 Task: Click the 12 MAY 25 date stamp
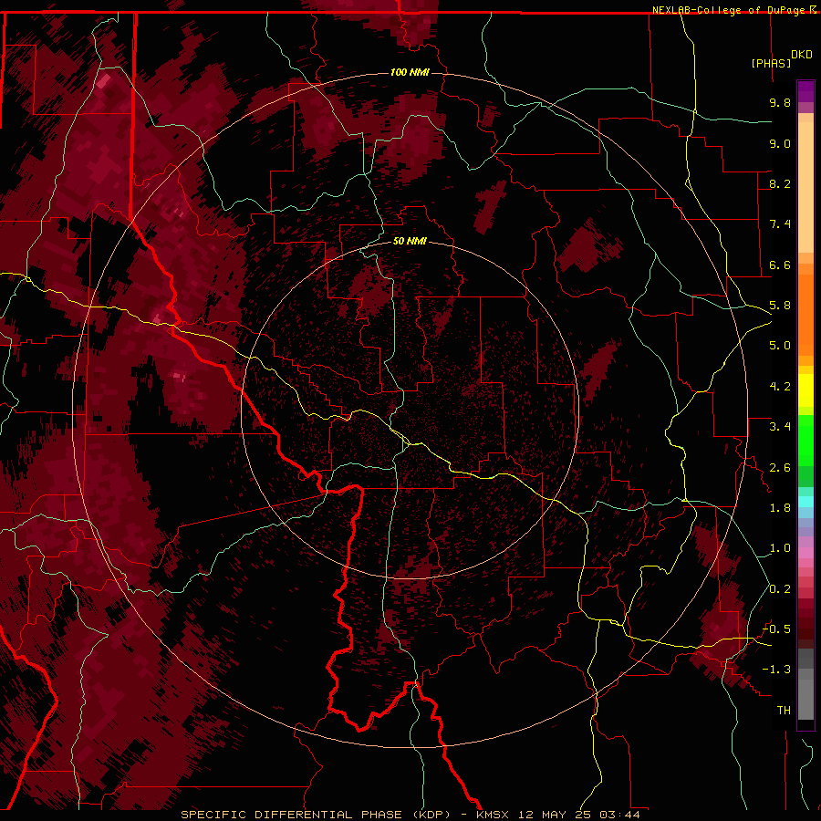click(556, 815)
